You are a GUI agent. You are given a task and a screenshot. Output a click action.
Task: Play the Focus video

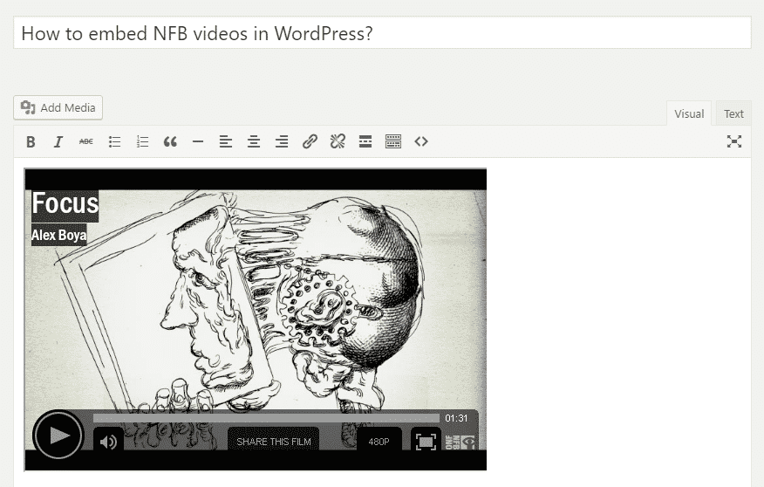pyautogui.click(x=58, y=435)
